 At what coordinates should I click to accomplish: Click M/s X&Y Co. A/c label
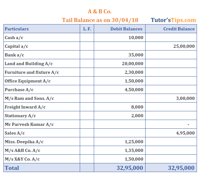pyautogui.click(x=22, y=159)
